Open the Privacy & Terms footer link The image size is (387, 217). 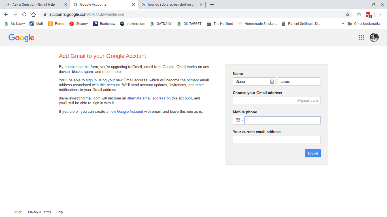(x=39, y=212)
